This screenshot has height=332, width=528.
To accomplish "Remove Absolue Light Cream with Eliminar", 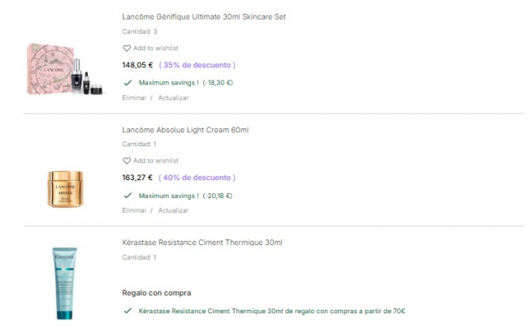I will (x=134, y=210).
